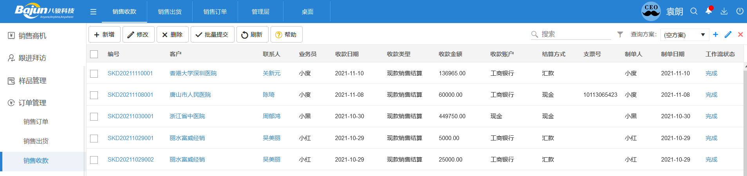Switch to 管理层 tab
This screenshot has height=176, width=747.
260,12
